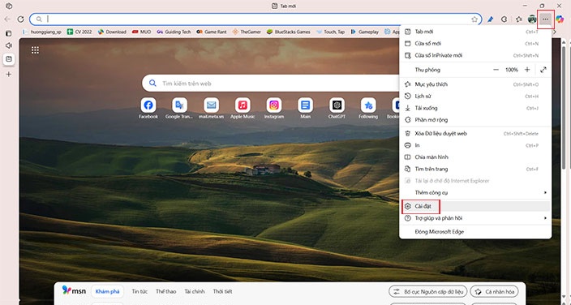Switch to the Tin tức feed tab
The height and width of the screenshot is (305, 571).
click(x=140, y=291)
